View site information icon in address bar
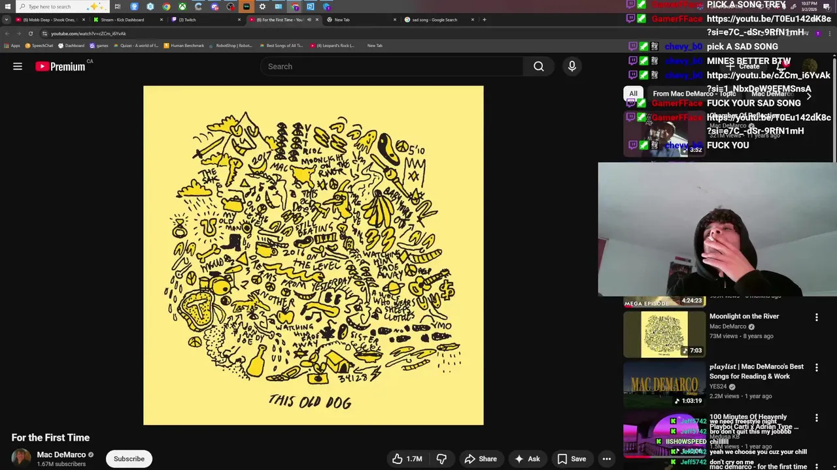The image size is (837, 470). point(44,33)
